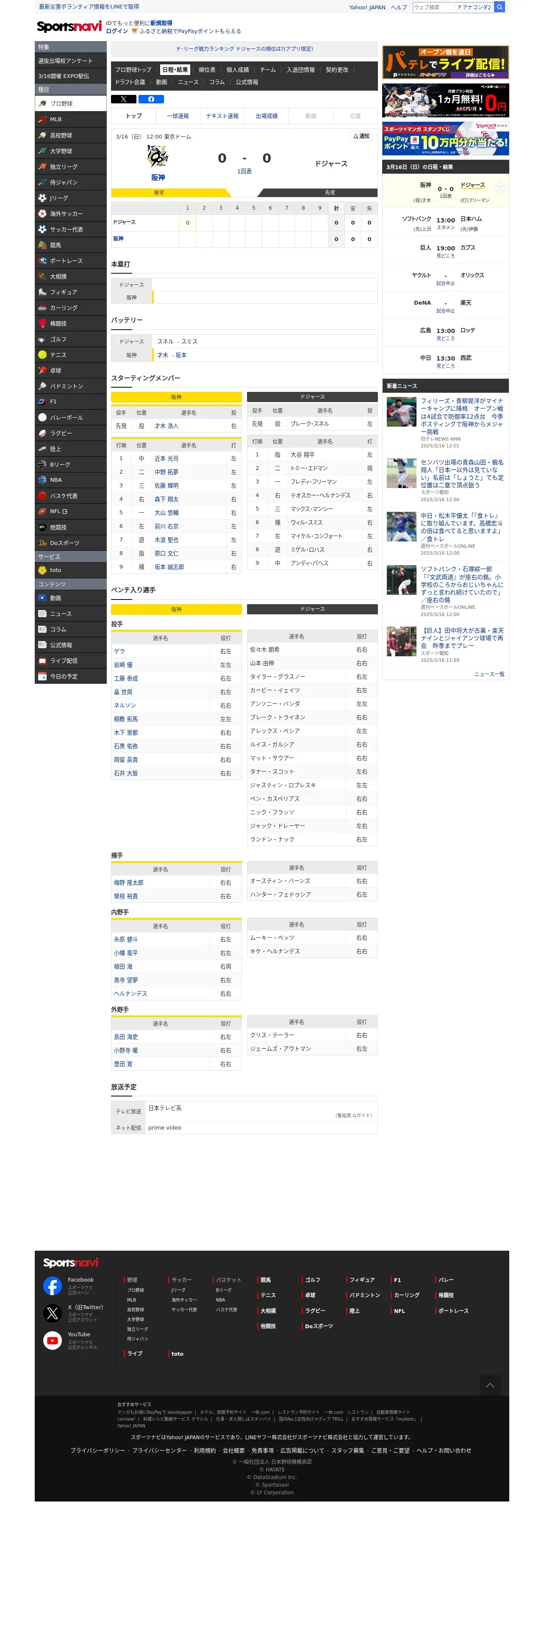Open フィリーズ・青柳晃洋 news thumbnail

[402, 412]
